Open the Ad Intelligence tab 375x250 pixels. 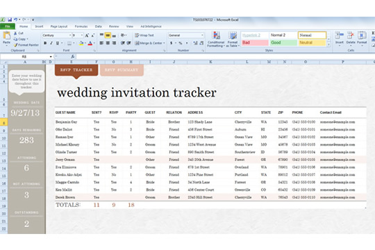click(x=151, y=26)
